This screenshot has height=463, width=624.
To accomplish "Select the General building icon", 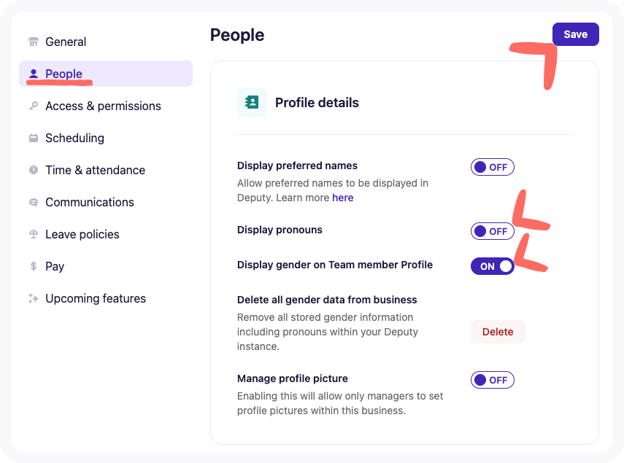I will pyautogui.click(x=33, y=42).
